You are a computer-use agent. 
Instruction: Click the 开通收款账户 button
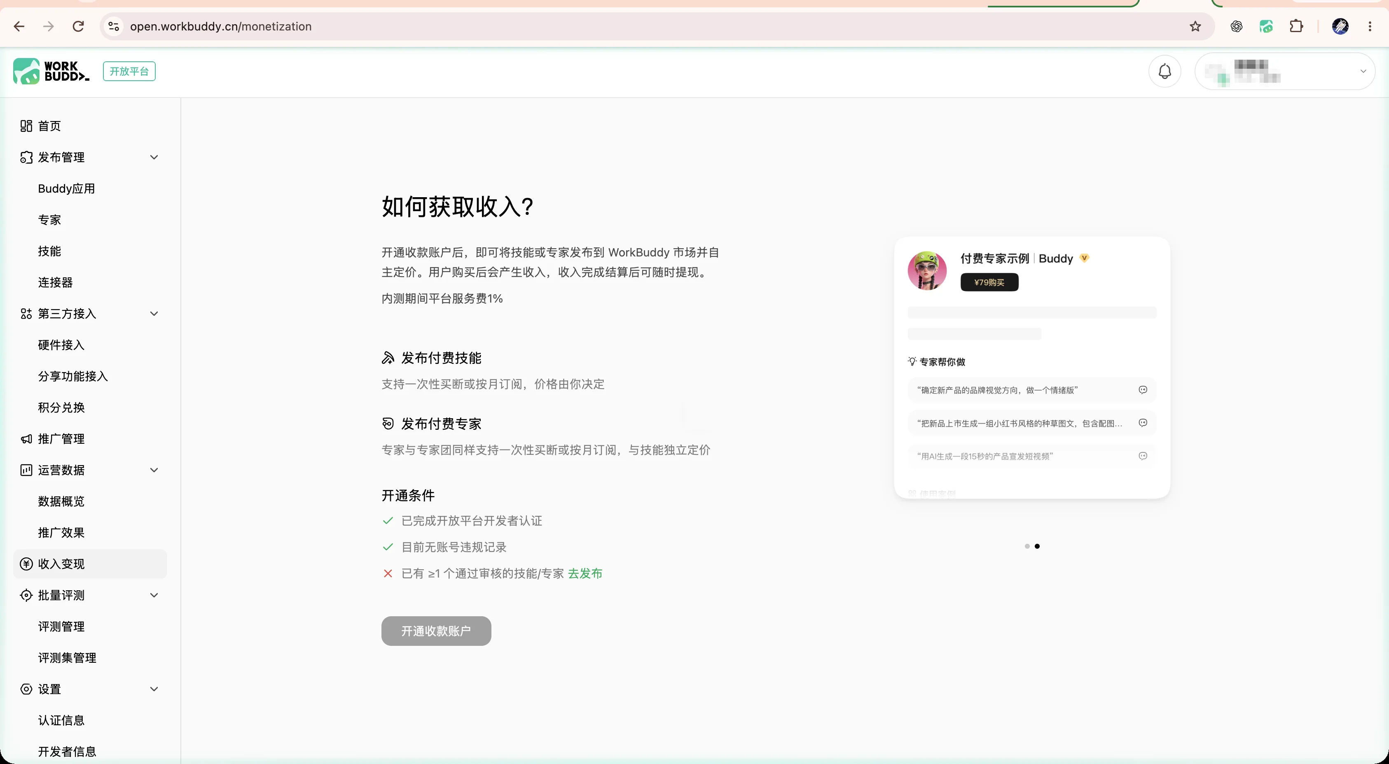[436, 631]
